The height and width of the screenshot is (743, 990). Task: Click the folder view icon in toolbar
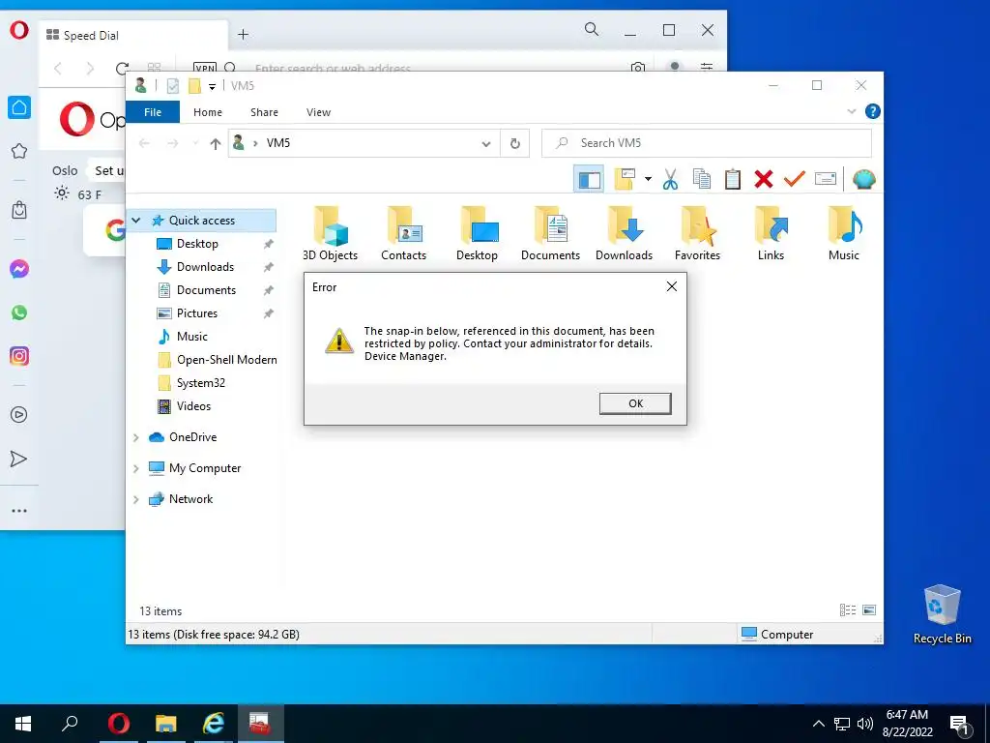pyautogui.click(x=625, y=179)
